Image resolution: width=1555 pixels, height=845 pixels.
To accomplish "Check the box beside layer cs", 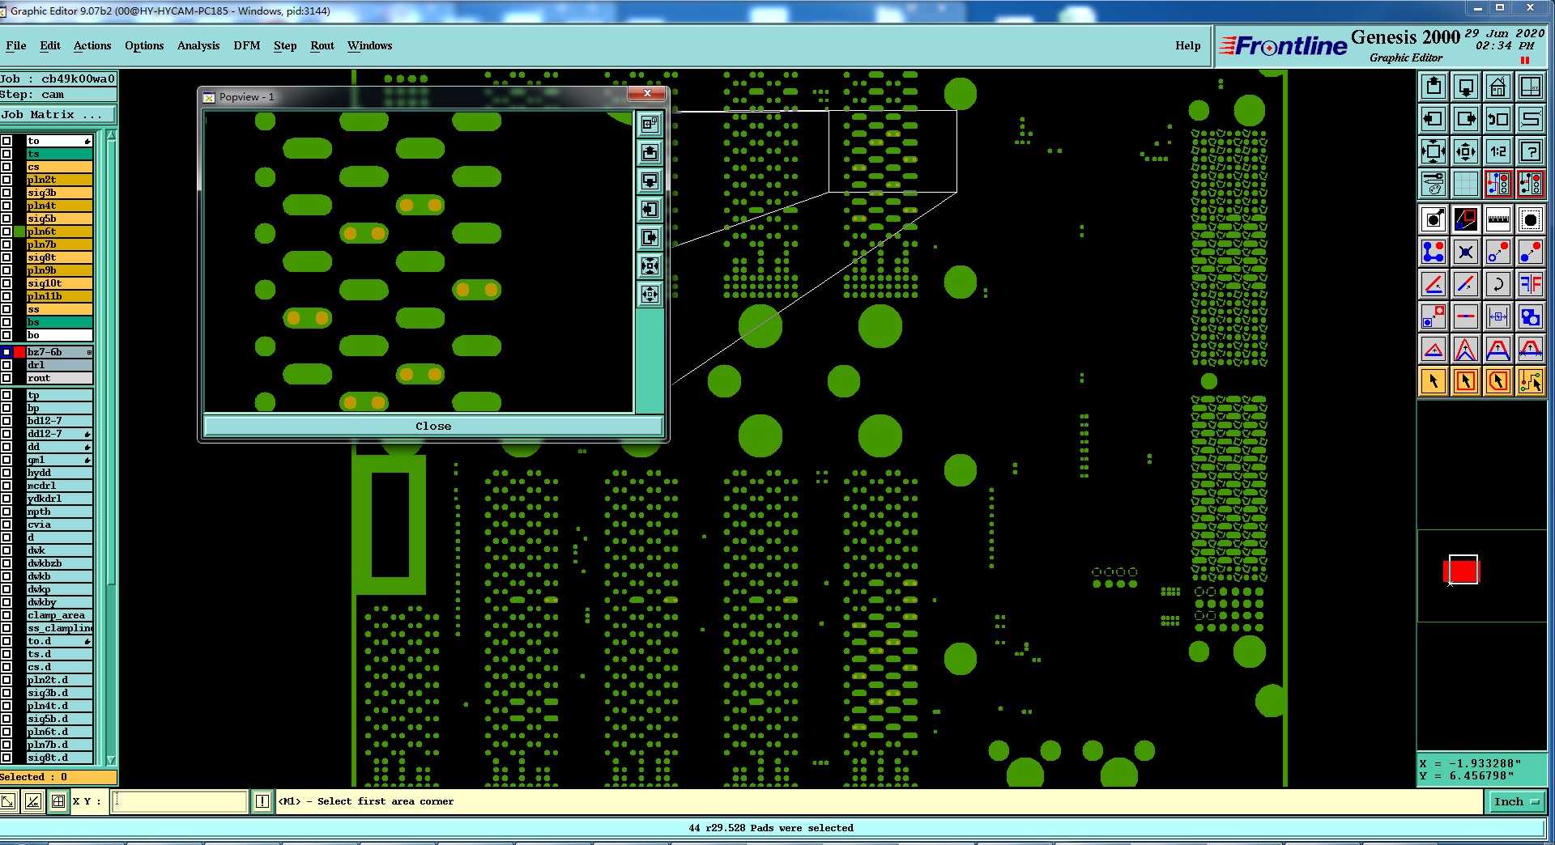I will pyautogui.click(x=6, y=167).
